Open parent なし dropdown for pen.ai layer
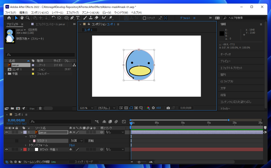Viewport: 271px width, 168px height. [x=115, y=132]
